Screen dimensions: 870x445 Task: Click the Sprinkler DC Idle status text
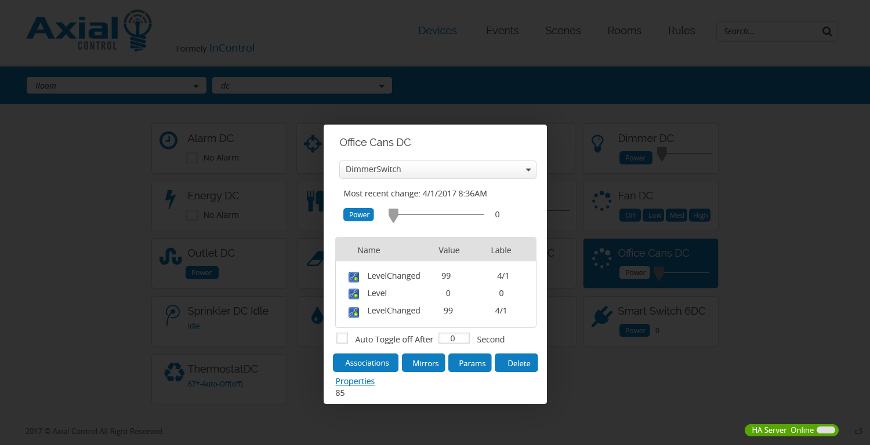pyautogui.click(x=194, y=326)
